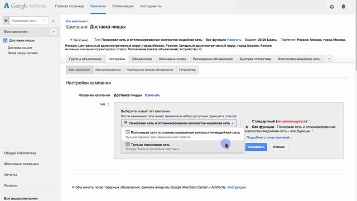Image resolution: width=357 pixels, height=201 pixels.
Task: Click Изменить link next to campaign type summary
Action: pos(234,40)
